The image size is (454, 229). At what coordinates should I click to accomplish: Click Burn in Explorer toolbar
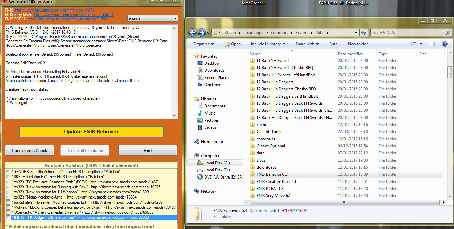click(x=333, y=44)
